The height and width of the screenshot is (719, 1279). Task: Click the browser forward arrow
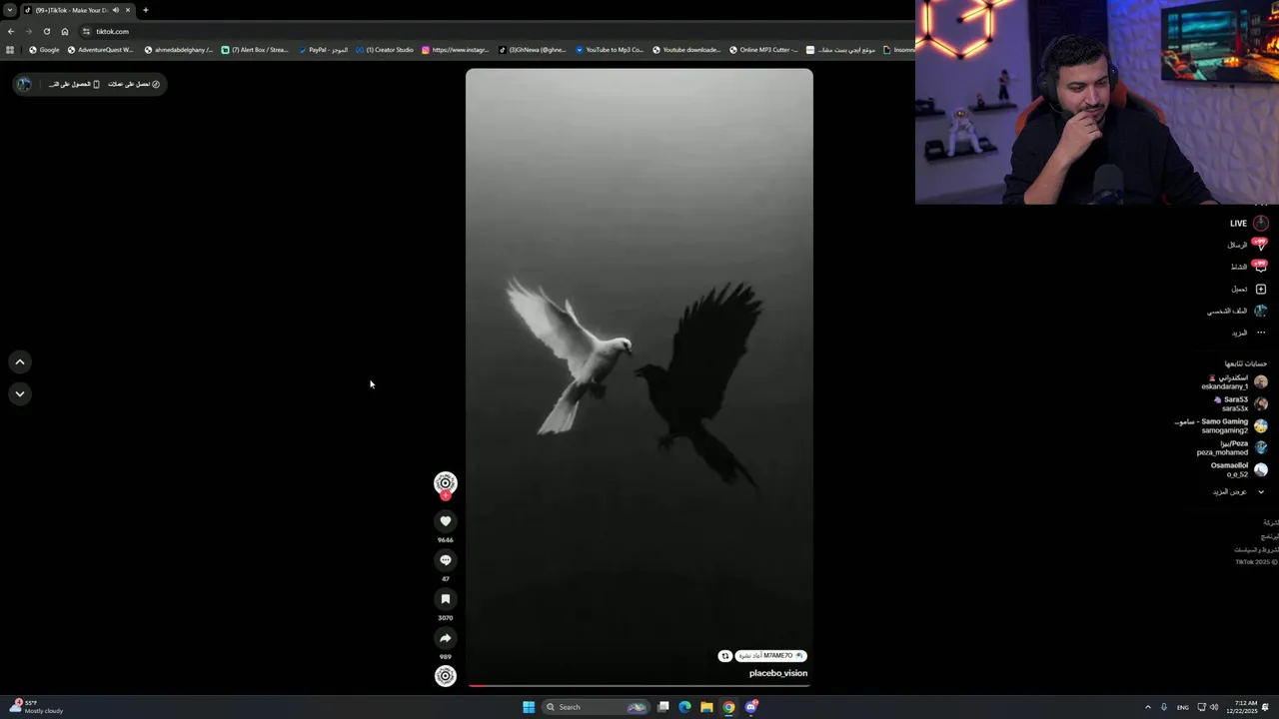pyautogui.click(x=28, y=31)
